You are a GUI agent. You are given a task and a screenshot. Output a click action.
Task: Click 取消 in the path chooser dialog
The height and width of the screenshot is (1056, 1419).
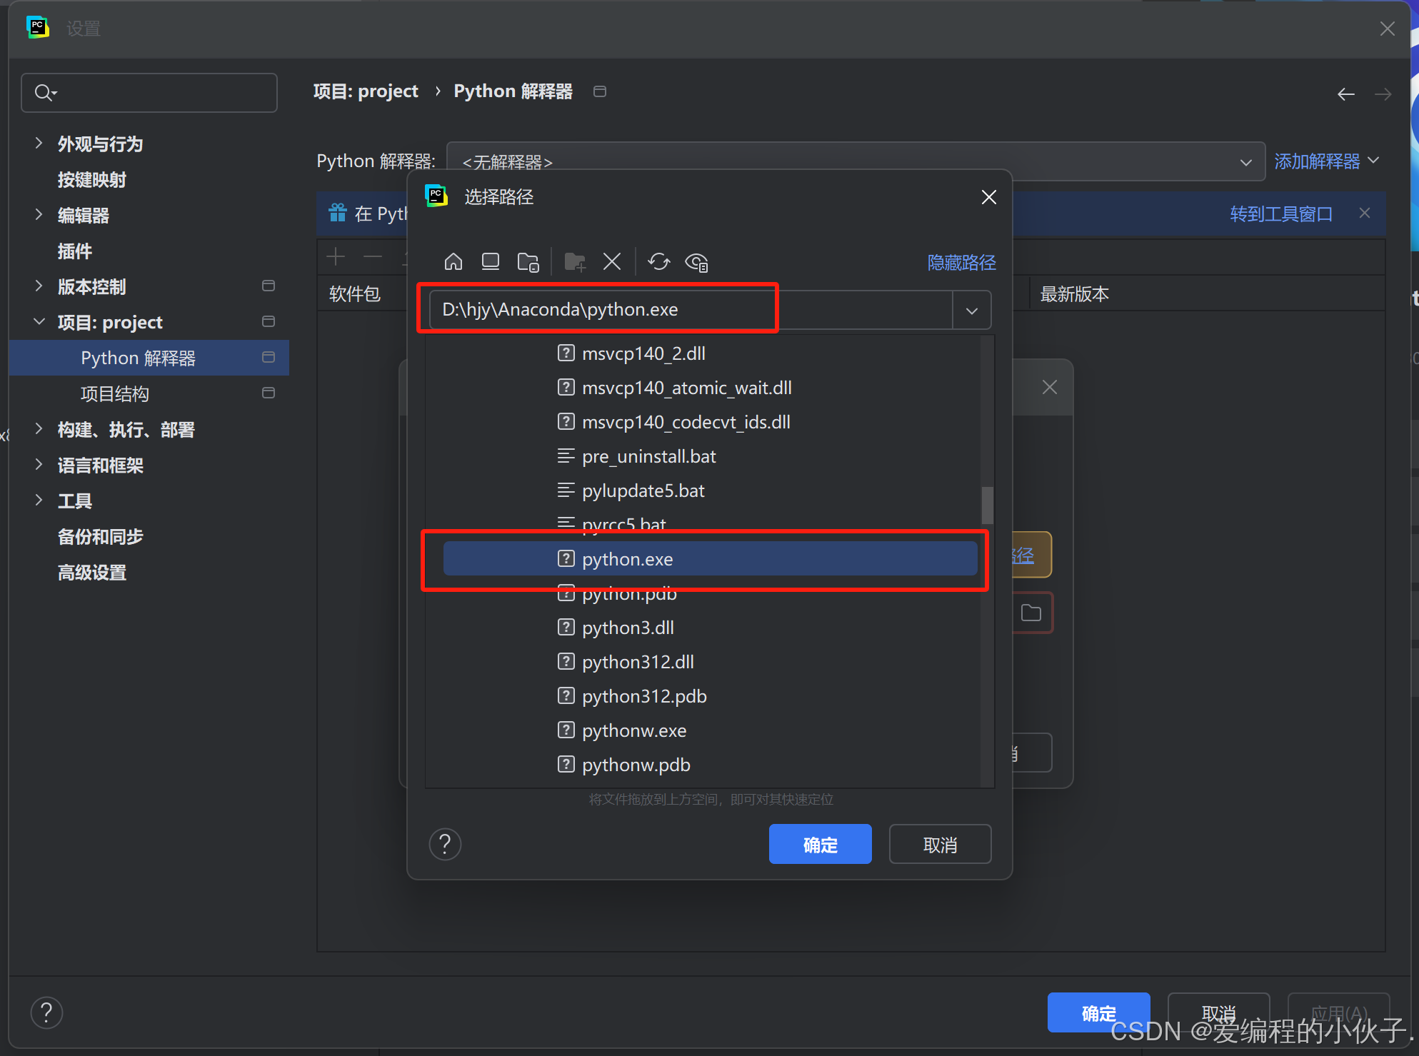pyautogui.click(x=940, y=845)
